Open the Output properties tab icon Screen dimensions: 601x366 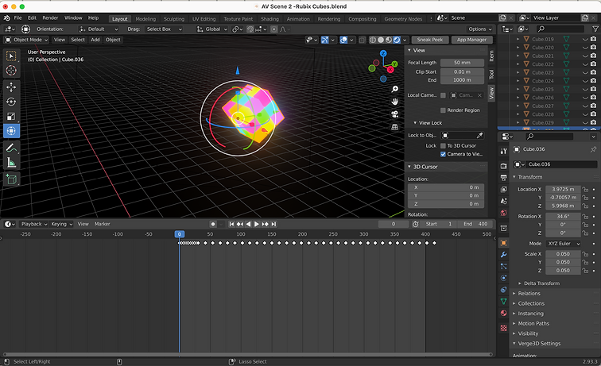pos(504,178)
